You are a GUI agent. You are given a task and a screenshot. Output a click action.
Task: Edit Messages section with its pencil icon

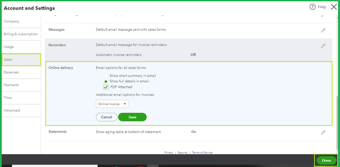point(323,31)
